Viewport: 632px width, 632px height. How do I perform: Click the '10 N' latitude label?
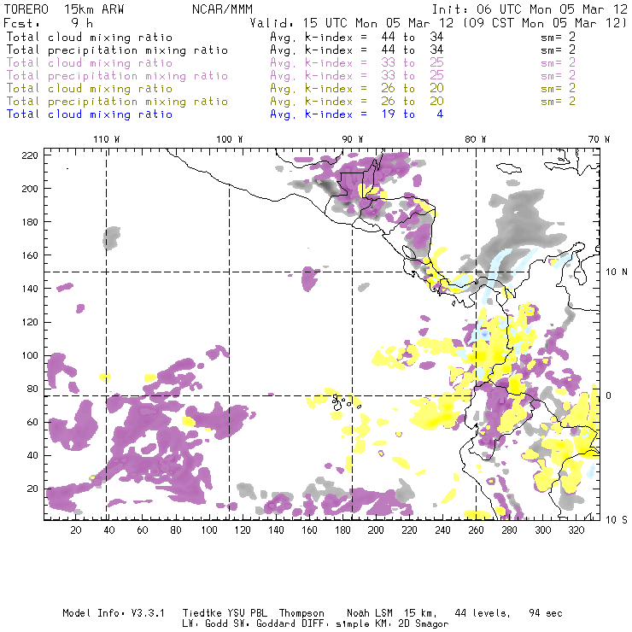[x=617, y=272]
